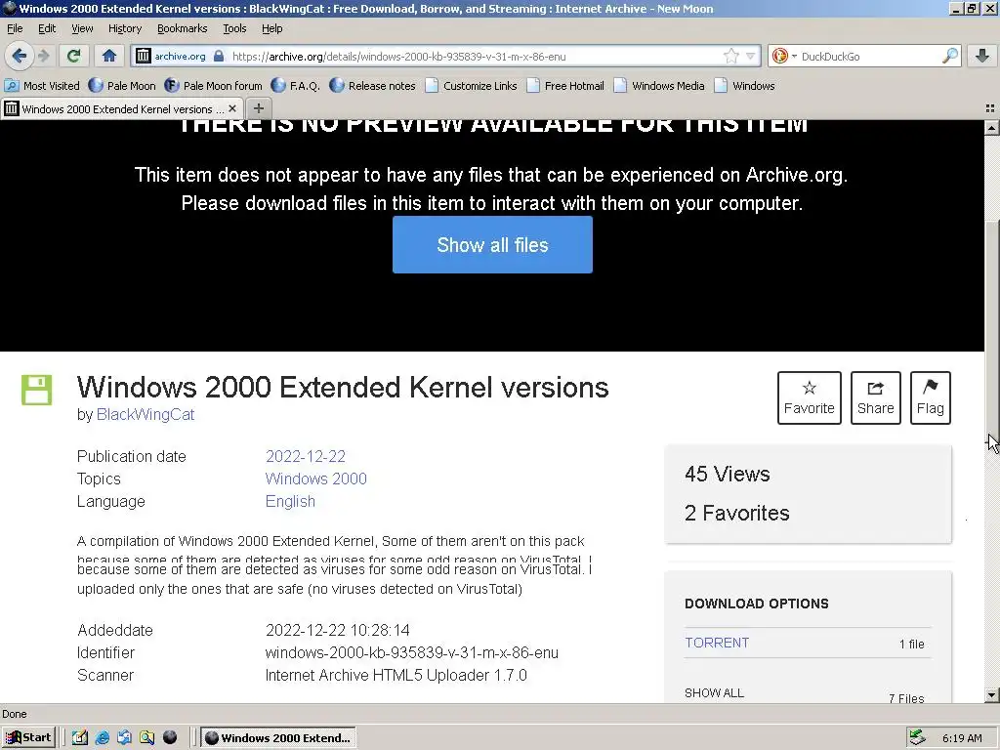Close the Windows 2000 Extended Kernel tab
Viewport: 1000px width, 750px height.
[x=232, y=109]
